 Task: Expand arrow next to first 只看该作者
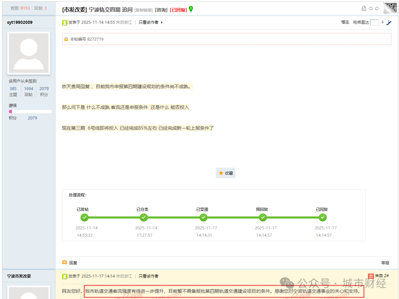point(162,23)
